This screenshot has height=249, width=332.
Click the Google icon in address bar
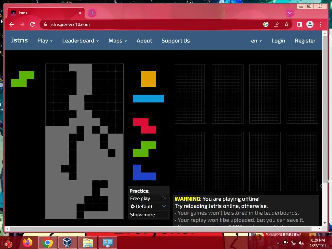[266, 24]
